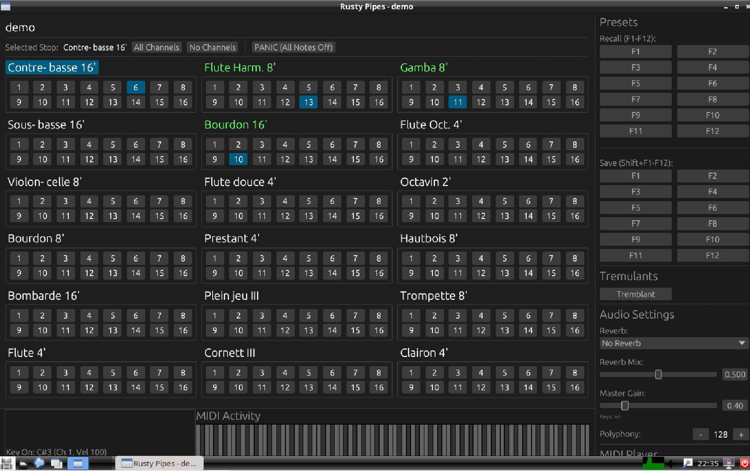
Task: Select the Bourdon 16' stop title
Action: click(x=235, y=125)
